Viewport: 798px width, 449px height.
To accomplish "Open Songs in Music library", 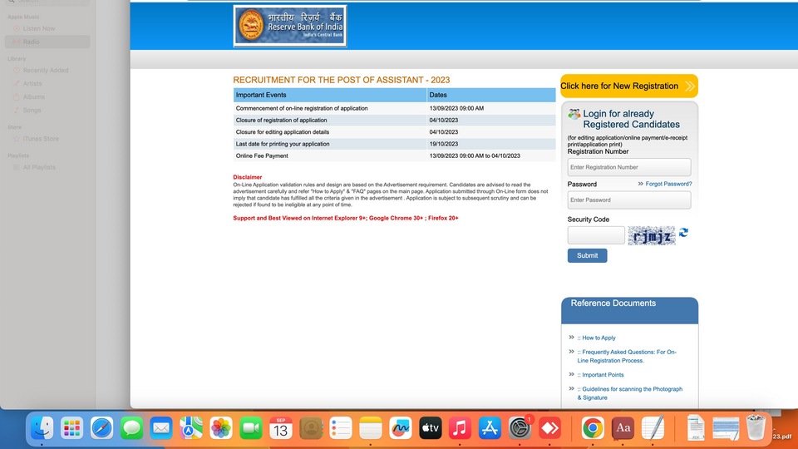I will click(x=47, y=110).
